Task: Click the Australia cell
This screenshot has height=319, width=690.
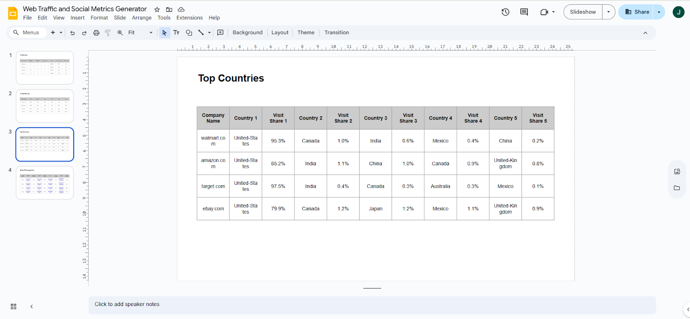Action: point(440,186)
